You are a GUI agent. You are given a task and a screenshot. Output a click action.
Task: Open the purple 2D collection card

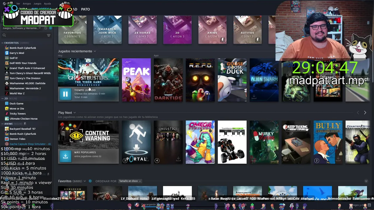[177, 30]
